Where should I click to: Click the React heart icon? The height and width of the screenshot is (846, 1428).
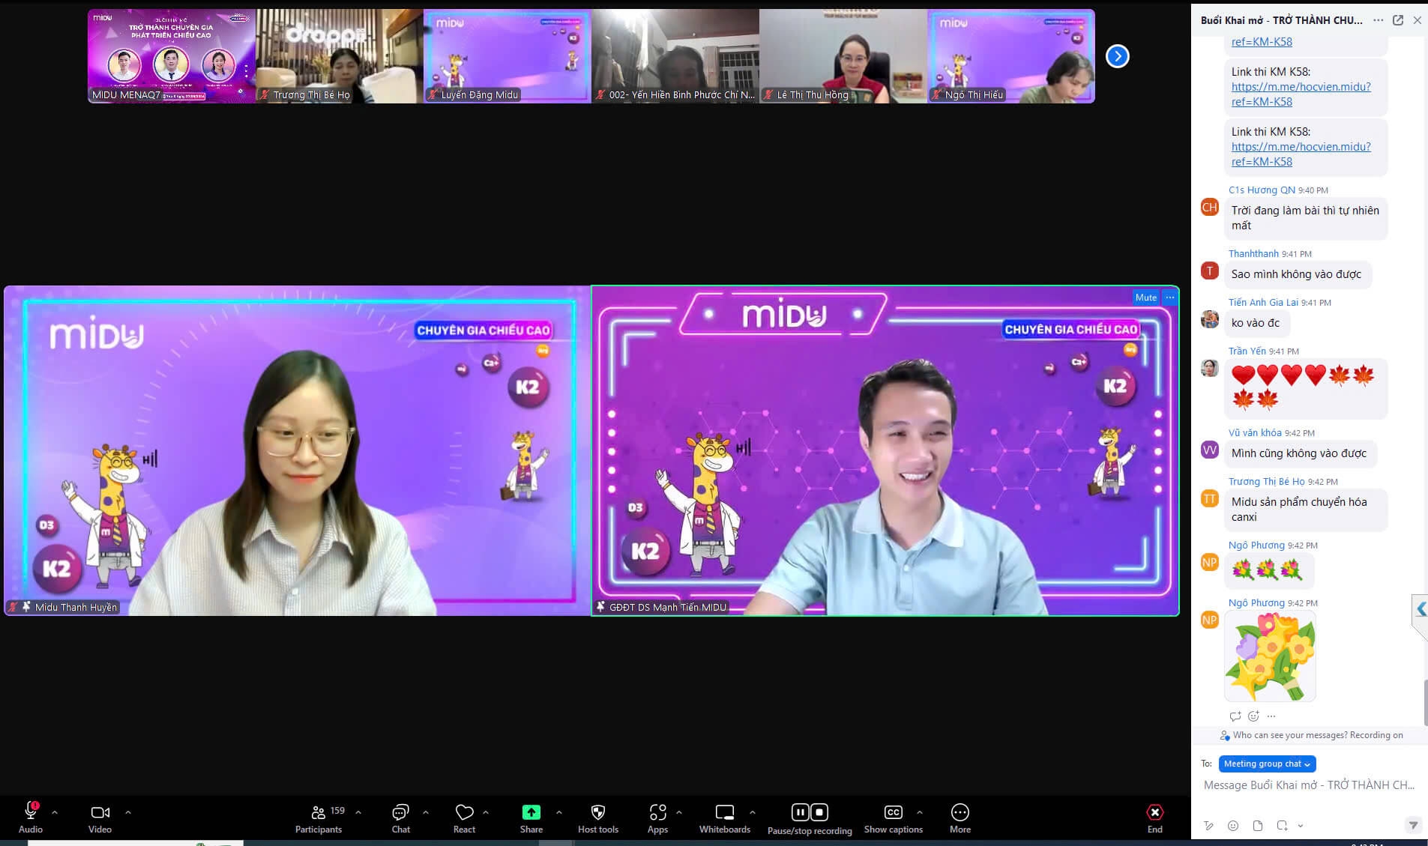(464, 812)
